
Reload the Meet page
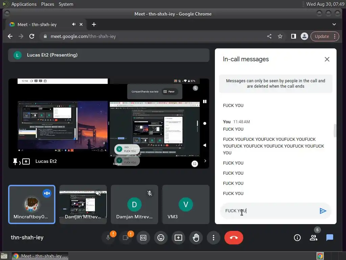pyautogui.click(x=32, y=36)
